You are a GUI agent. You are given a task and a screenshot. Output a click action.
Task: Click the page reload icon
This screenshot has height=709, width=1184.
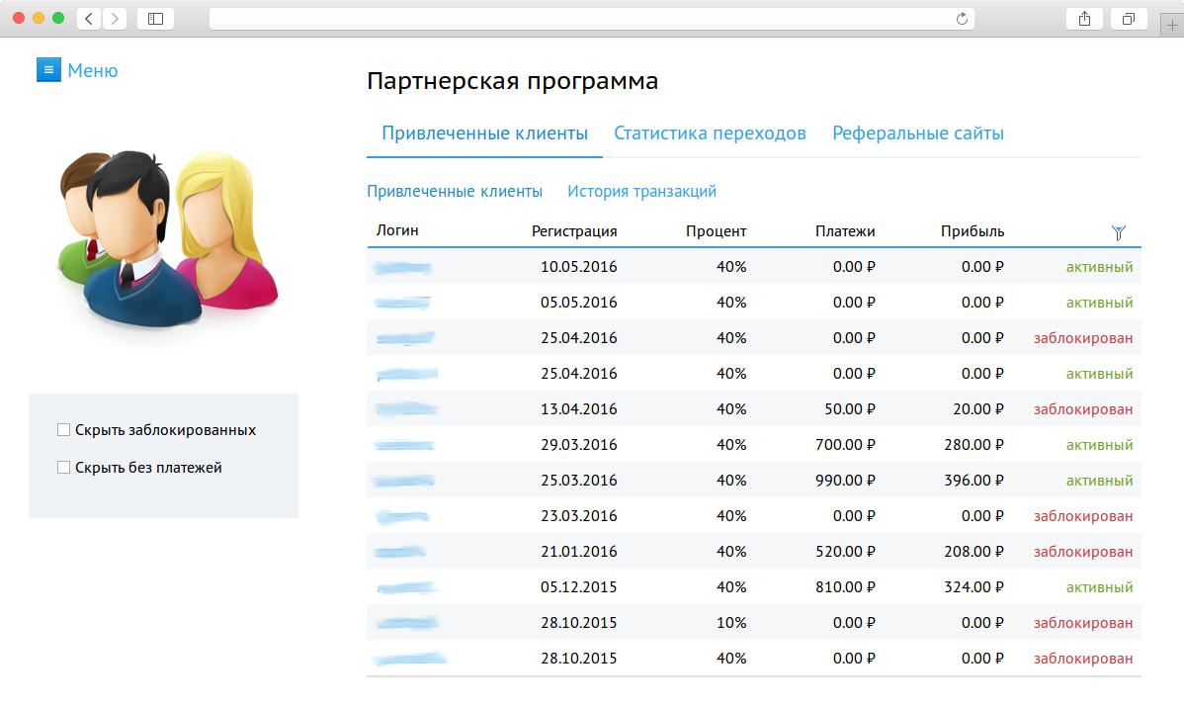point(962,18)
